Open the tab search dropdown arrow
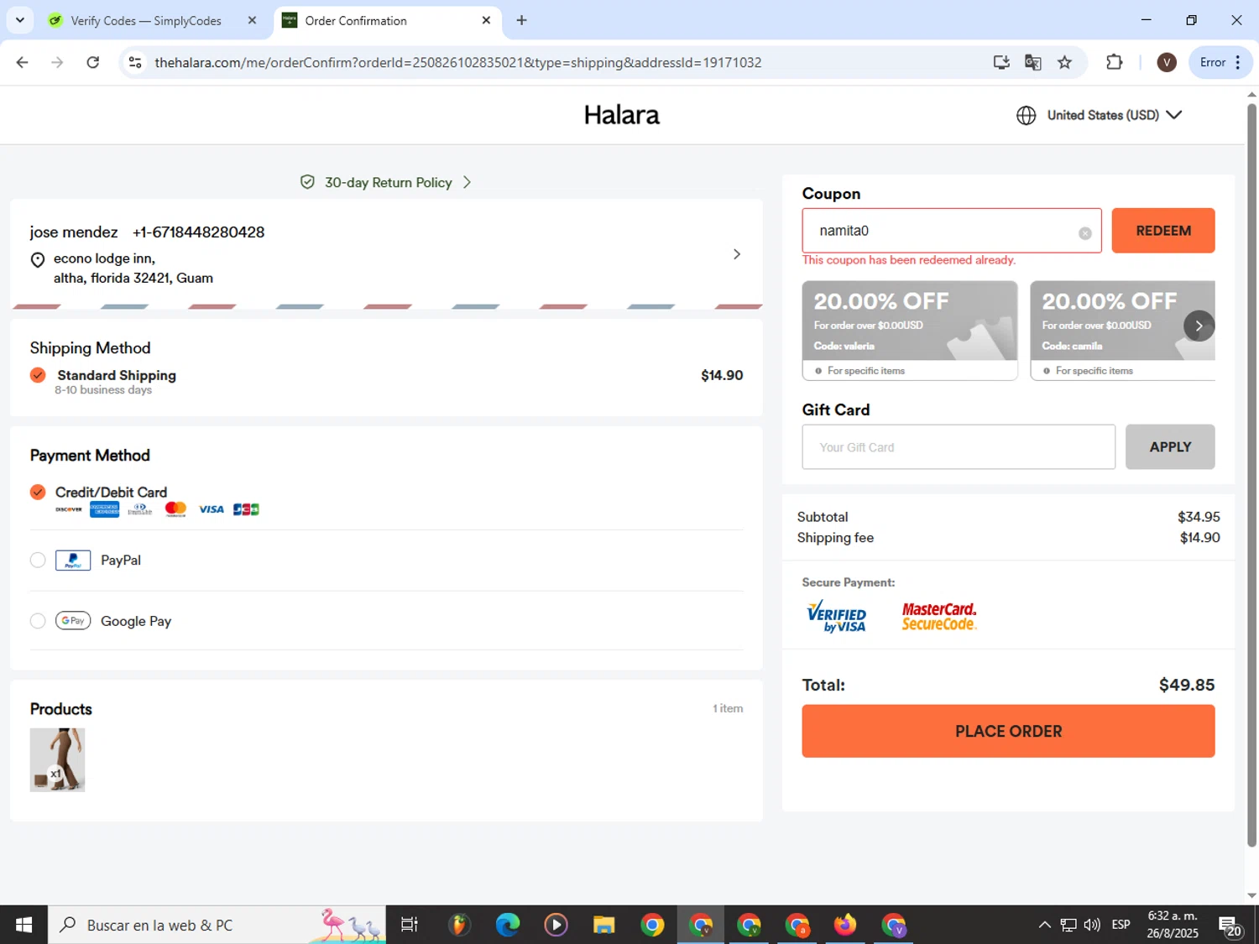Viewport: 1259px width, 944px height. coord(20,20)
